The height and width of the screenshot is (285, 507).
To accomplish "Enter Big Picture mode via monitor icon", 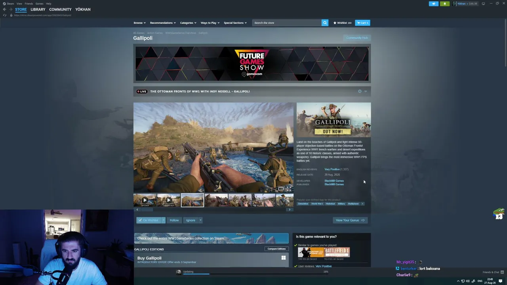I will tap(483, 4).
